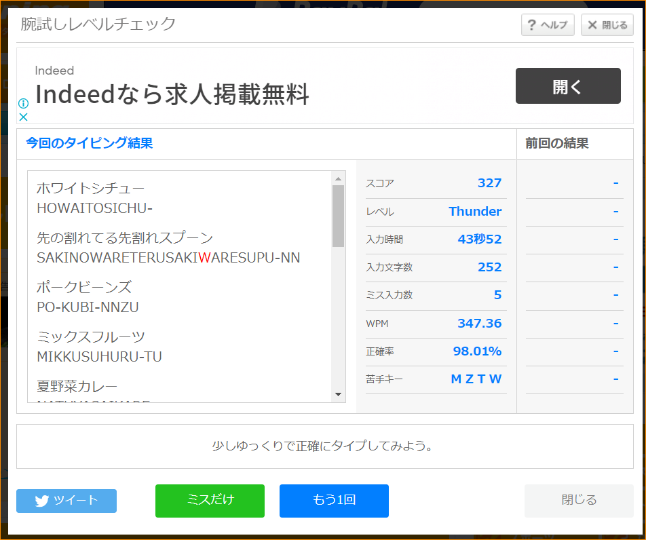Open the Indeed ad via 開く button
The image size is (646, 540).
(568, 85)
